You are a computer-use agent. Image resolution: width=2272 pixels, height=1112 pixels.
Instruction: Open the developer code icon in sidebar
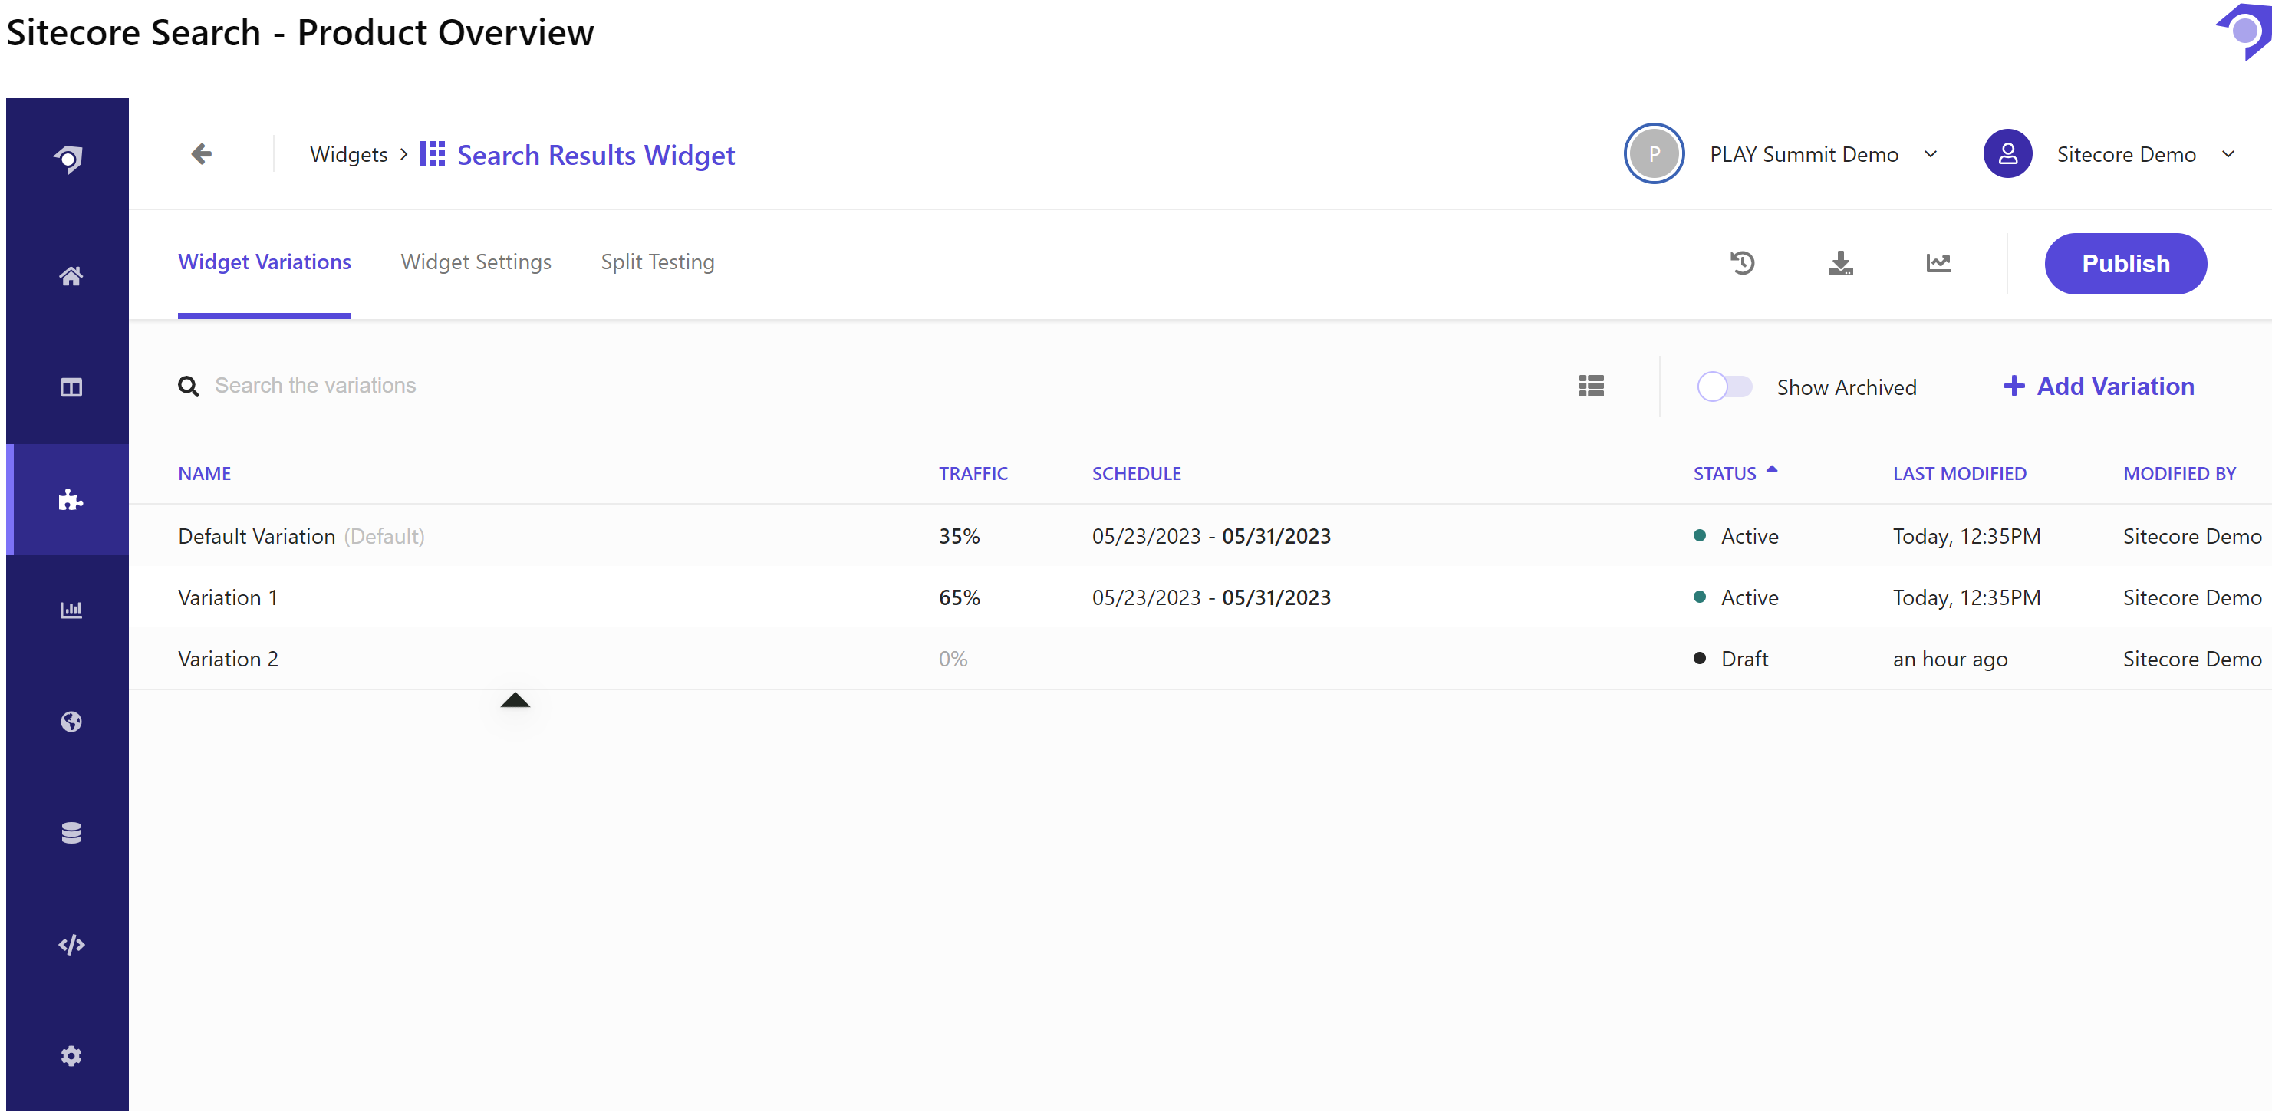[71, 945]
